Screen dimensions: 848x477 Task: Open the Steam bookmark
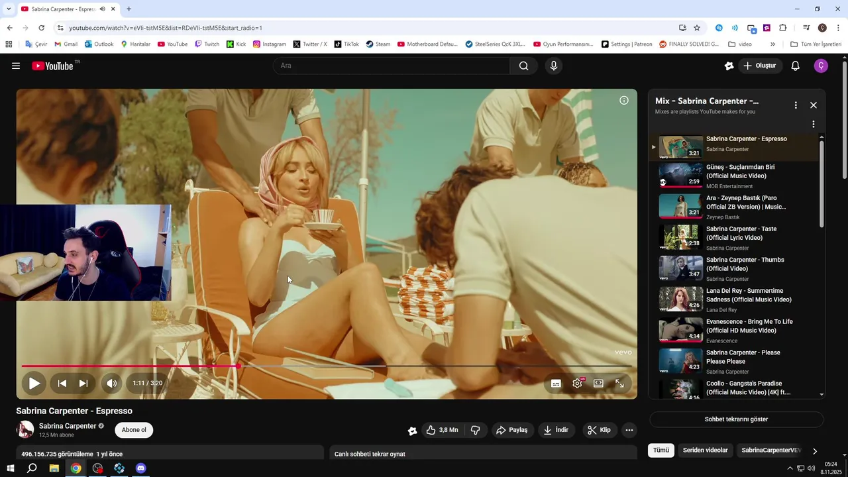[378, 44]
